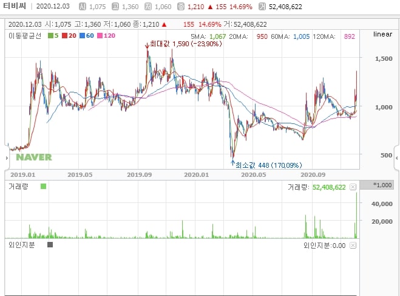Collapse chart with right edge arrow
The image size is (400, 296).
coord(397,158)
